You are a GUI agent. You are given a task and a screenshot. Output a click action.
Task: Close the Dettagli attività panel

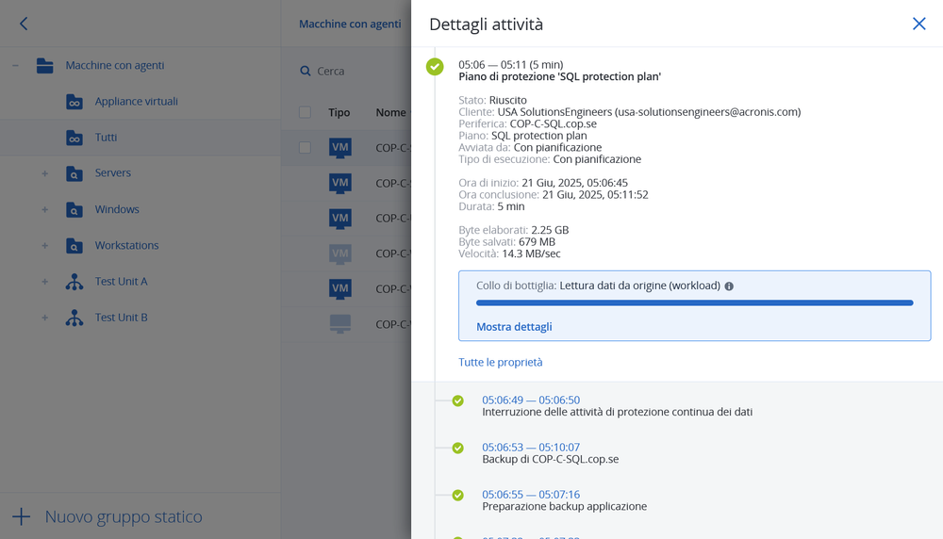click(918, 24)
